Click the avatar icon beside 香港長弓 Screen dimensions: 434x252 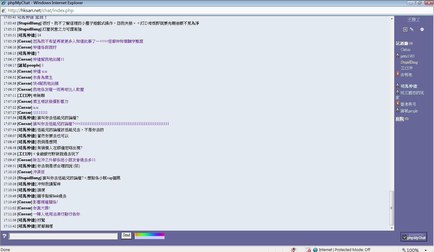coord(398,104)
